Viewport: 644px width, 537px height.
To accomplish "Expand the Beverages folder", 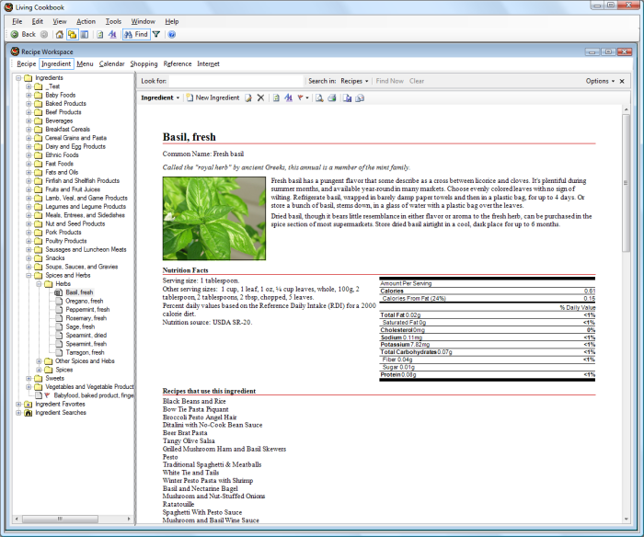I will [x=29, y=120].
